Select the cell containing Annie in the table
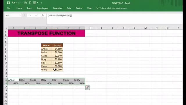 point(46,49)
